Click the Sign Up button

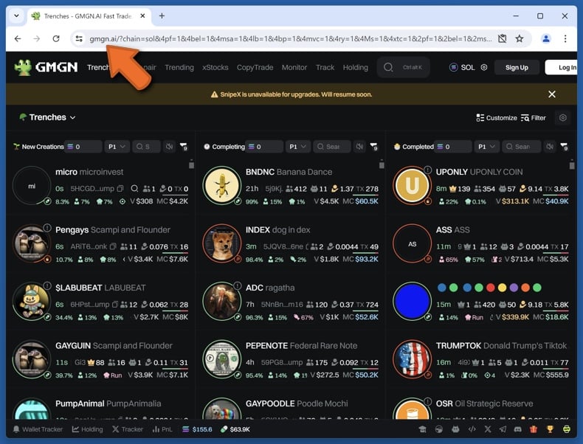tap(517, 67)
